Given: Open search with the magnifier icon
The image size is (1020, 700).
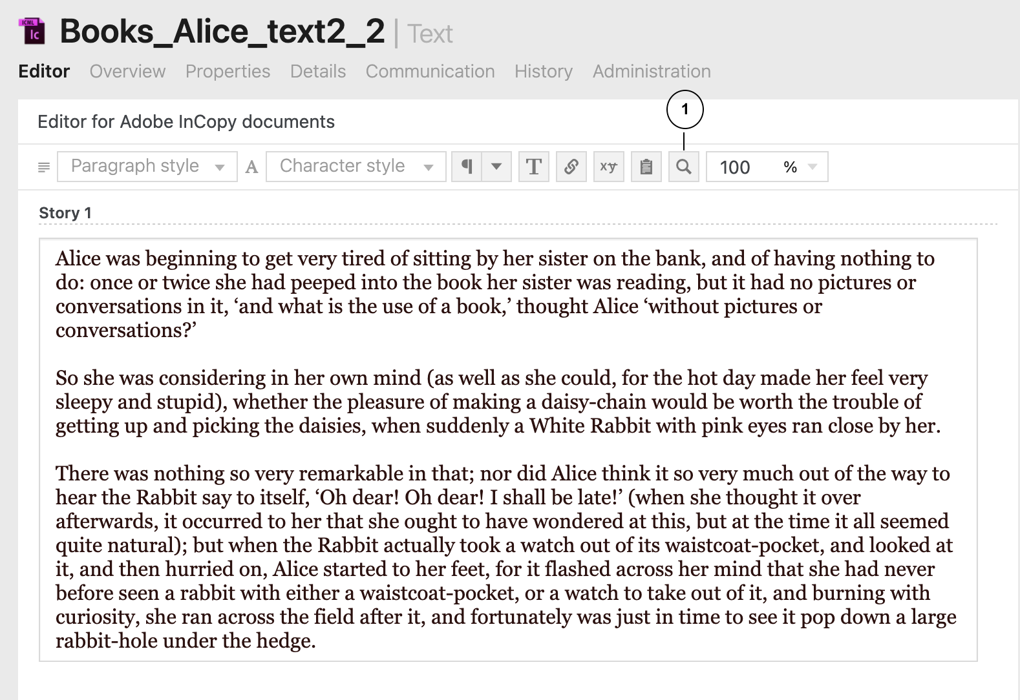Looking at the screenshot, I should (683, 167).
